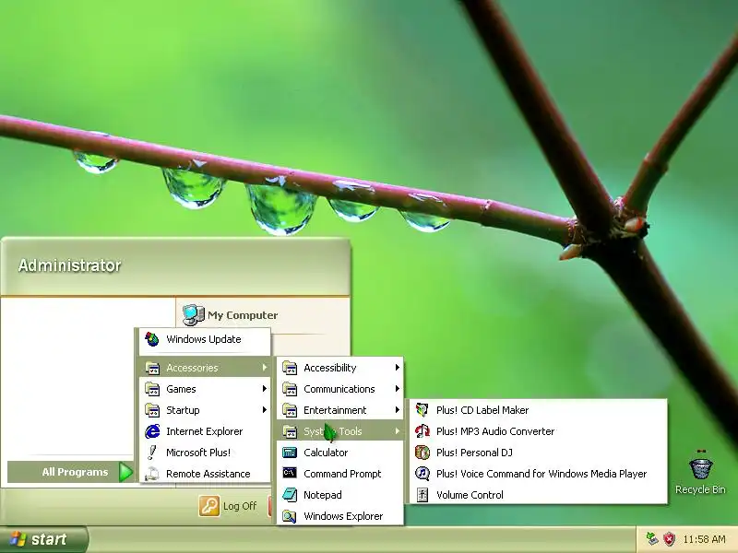738x553 pixels.
Task: Click the start button on taskbar
Action: pyautogui.click(x=43, y=539)
